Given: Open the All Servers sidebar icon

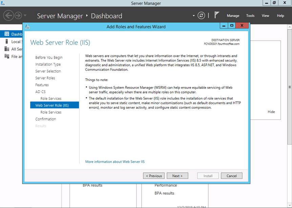Looking at the screenshot, I should (x=7, y=49).
